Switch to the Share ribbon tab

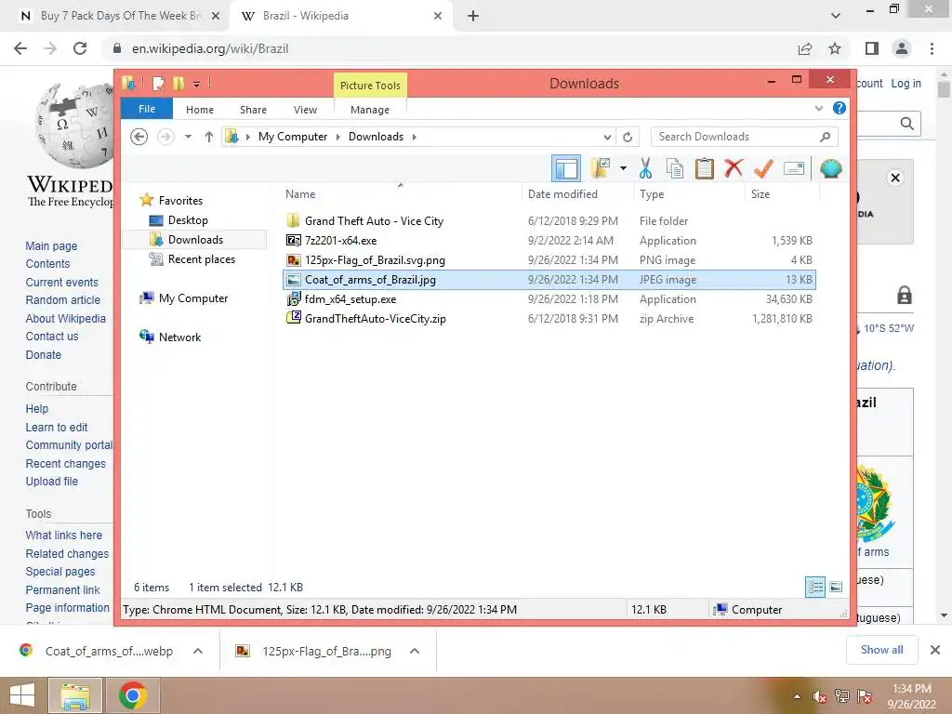coord(253,110)
